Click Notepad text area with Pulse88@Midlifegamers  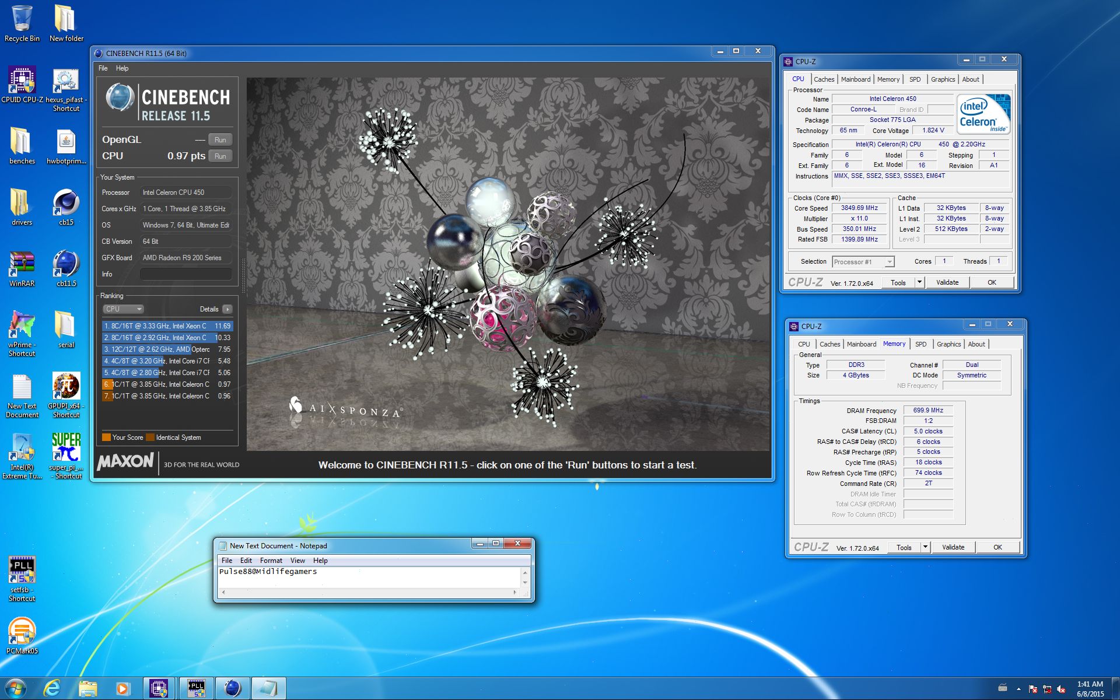[369, 577]
